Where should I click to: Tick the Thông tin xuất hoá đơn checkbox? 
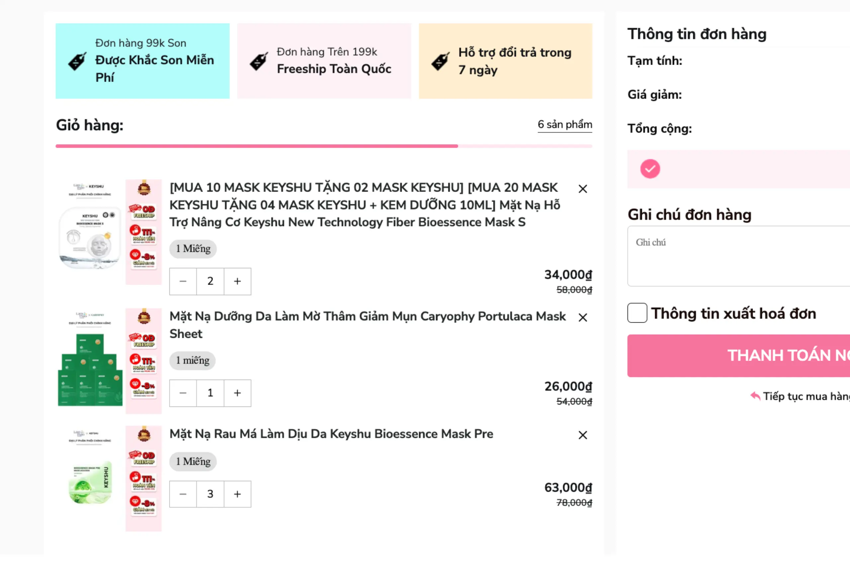point(637,313)
